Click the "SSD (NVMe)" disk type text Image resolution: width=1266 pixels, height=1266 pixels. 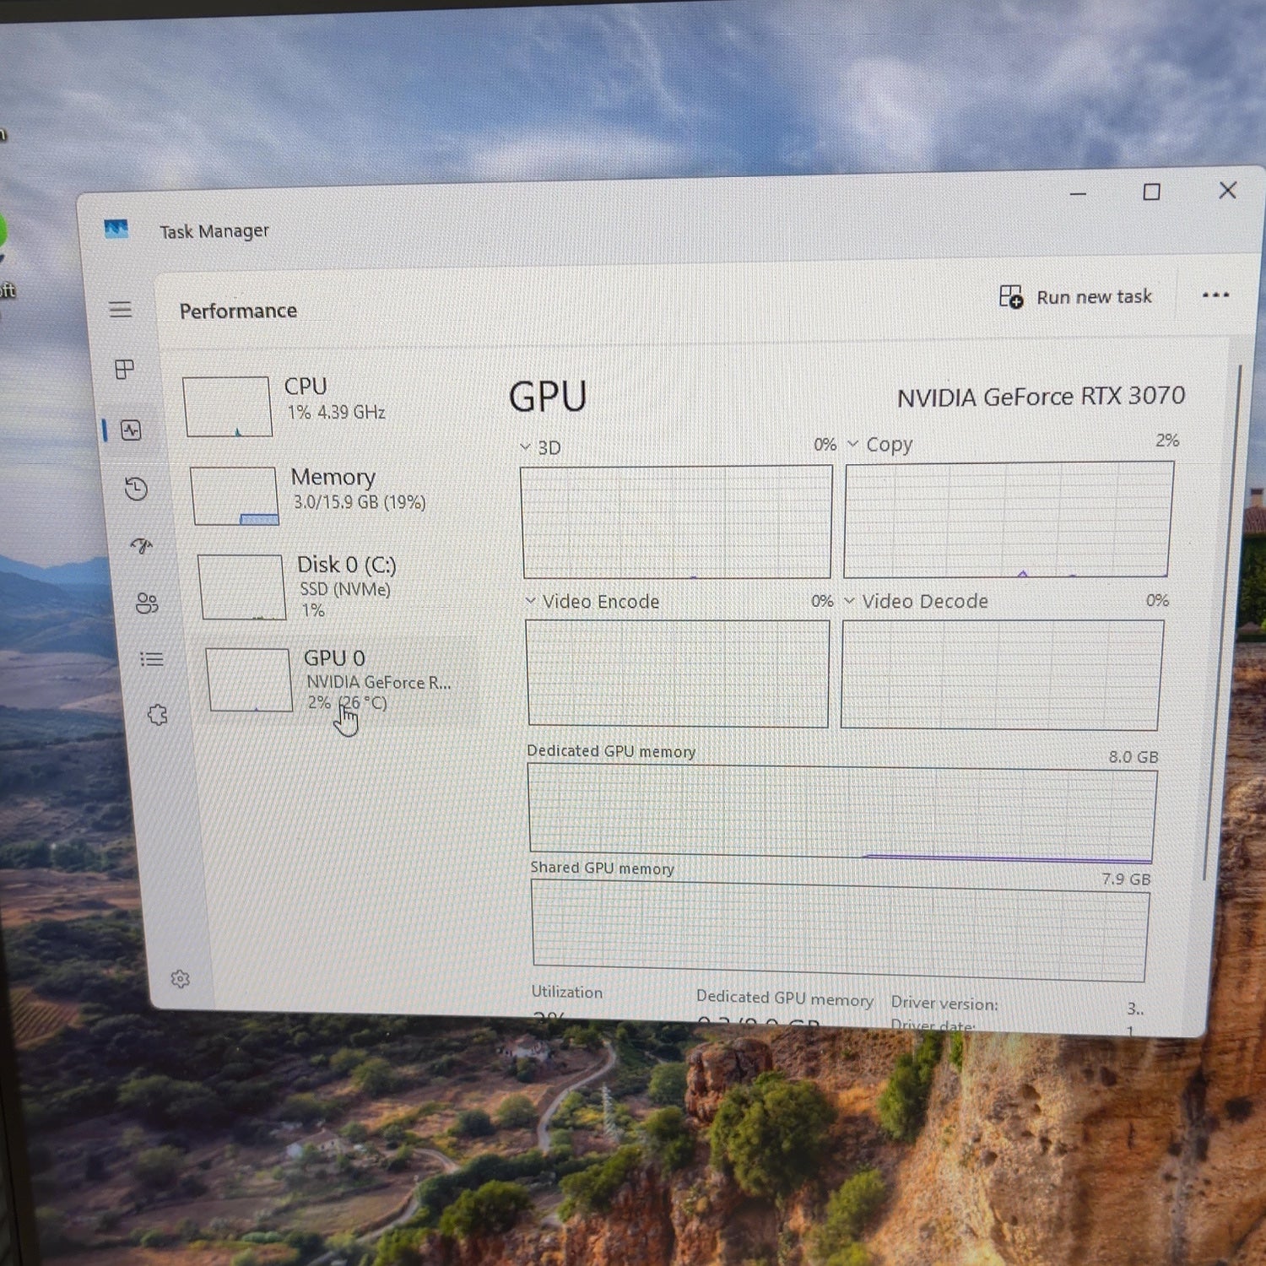(x=345, y=589)
